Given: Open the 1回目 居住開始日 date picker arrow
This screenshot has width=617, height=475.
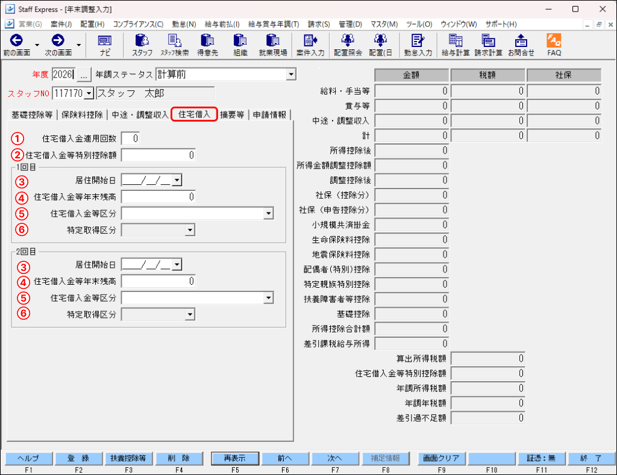Looking at the screenshot, I should click(177, 180).
